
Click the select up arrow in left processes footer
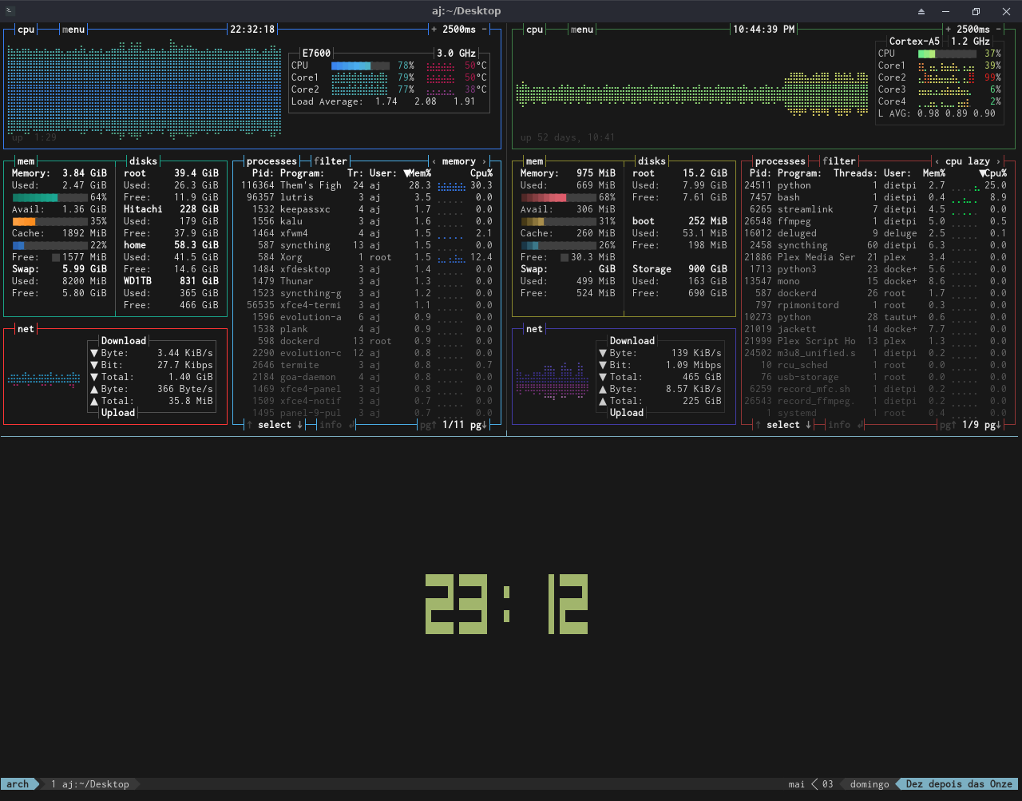click(248, 424)
